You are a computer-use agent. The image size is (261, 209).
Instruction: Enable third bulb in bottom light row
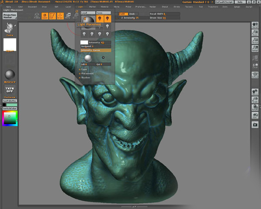(100, 34)
